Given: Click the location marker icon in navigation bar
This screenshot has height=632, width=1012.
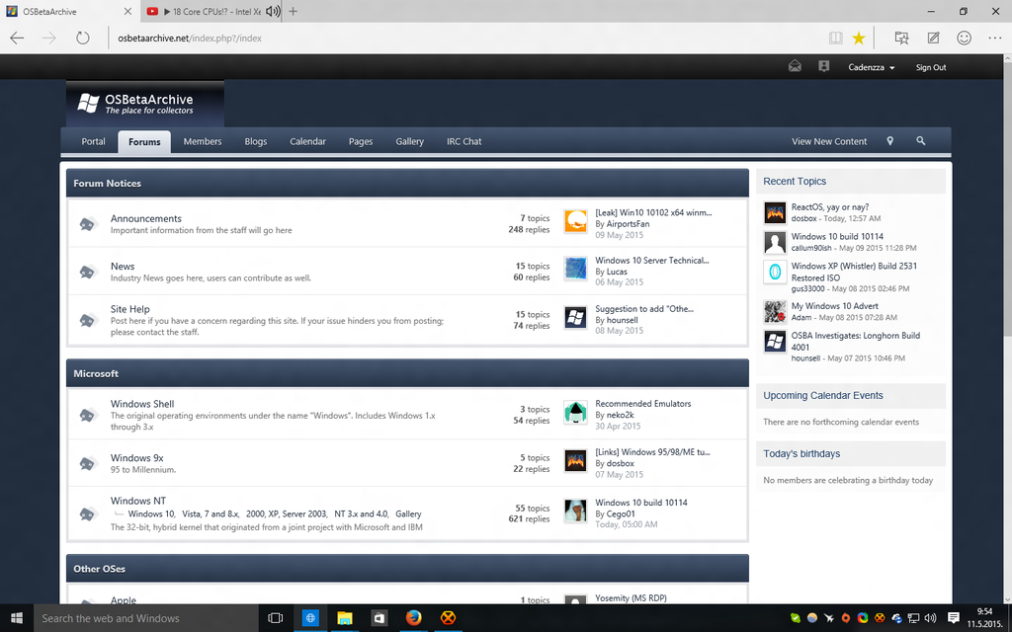Looking at the screenshot, I should pyautogui.click(x=890, y=141).
